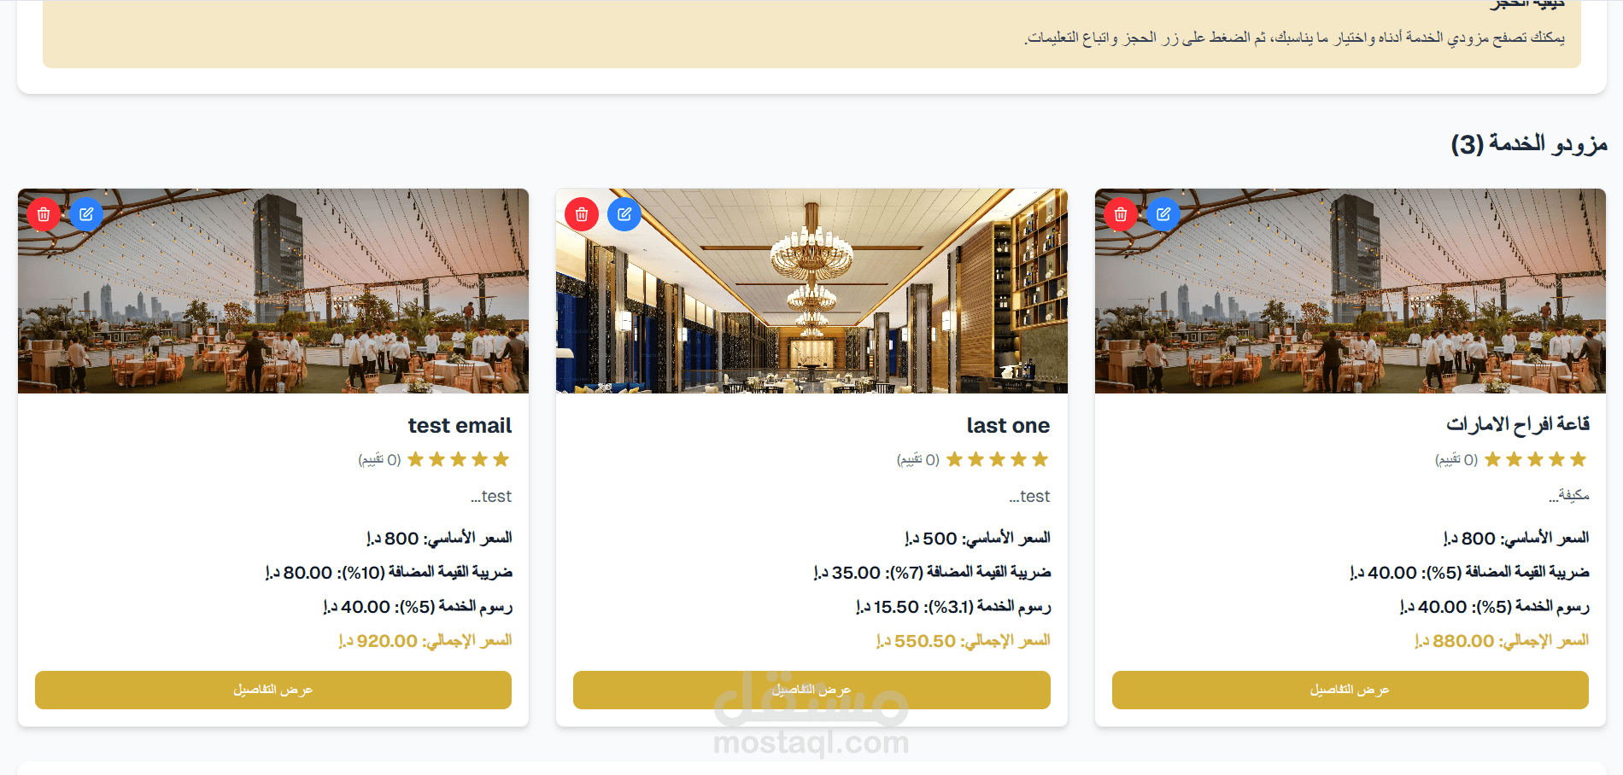Select the last one title
This screenshot has height=775, width=1623.
[x=1008, y=425]
